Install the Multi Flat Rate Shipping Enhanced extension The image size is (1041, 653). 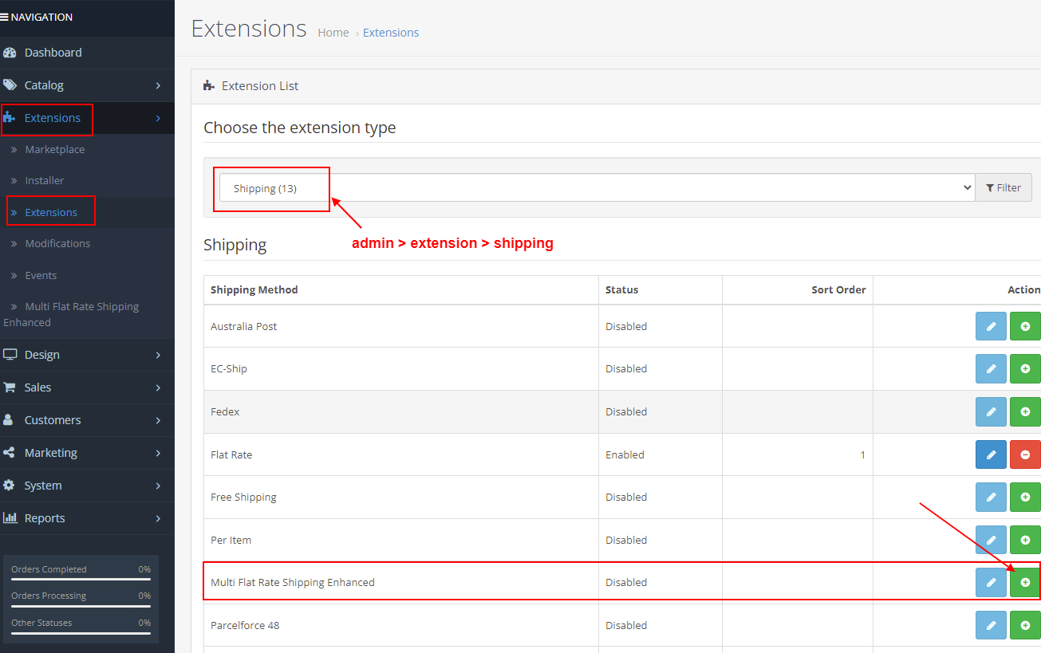1025,582
